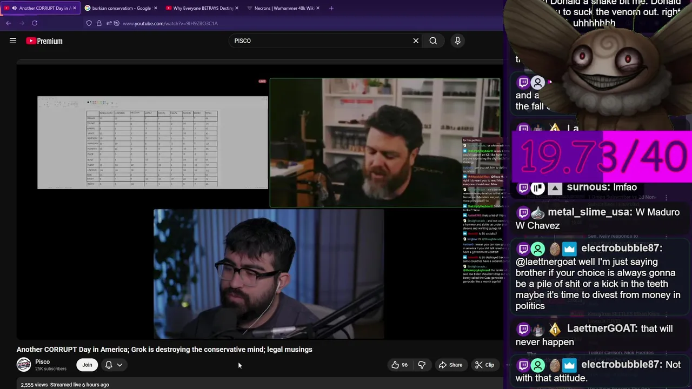Close the Why Everyone BETRAYS Destiny tab

click(x=236, y=8)
